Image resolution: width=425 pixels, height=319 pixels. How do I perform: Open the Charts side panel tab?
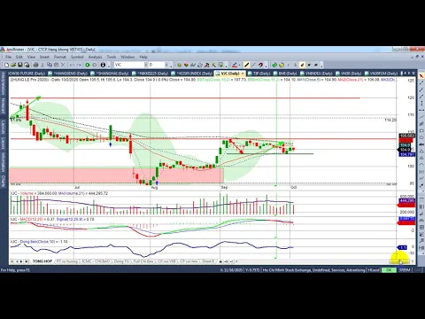pyautogui.click(x=3, y=180)
